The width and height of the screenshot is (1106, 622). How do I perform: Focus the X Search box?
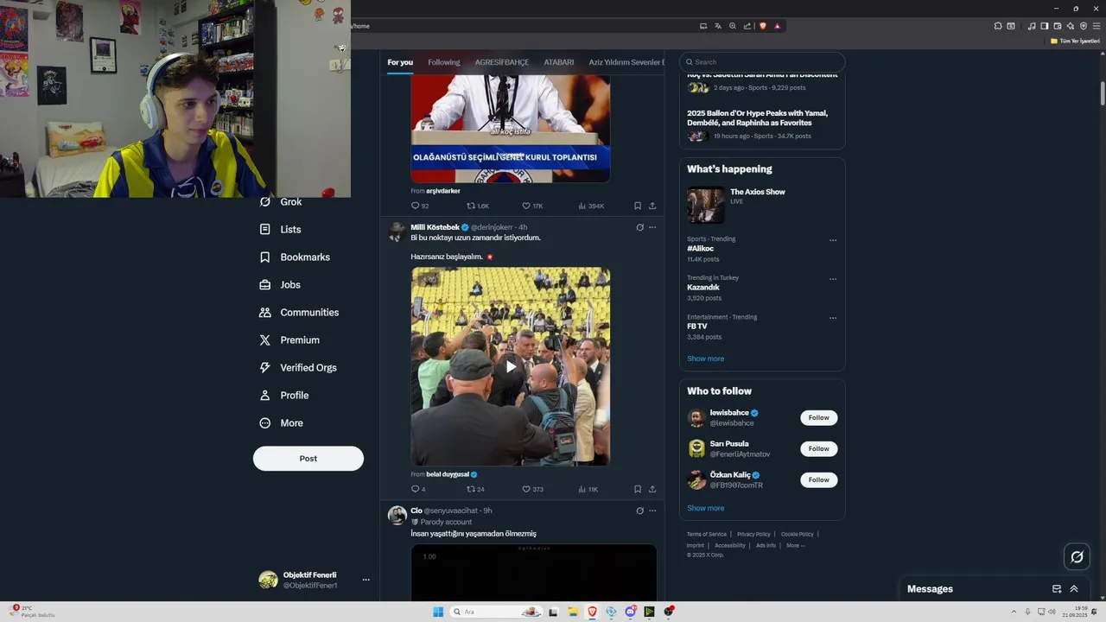click(x=762, y=62)
